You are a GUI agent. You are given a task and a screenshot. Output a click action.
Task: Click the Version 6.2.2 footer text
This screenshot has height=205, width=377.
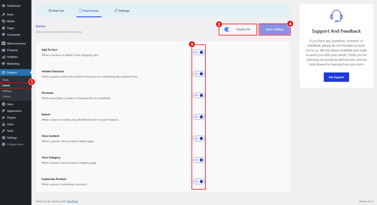tap(366, 201)
